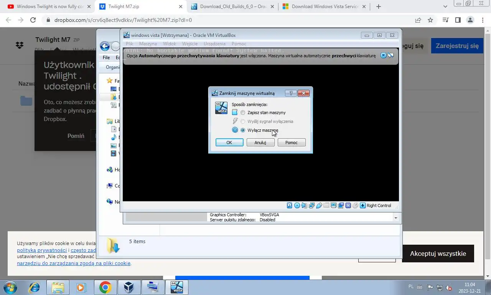Image resolution: width=491 pixels, height=295 pixels.
Task: Open Windows Media Player from the taskbar
Action: (81, 287)
